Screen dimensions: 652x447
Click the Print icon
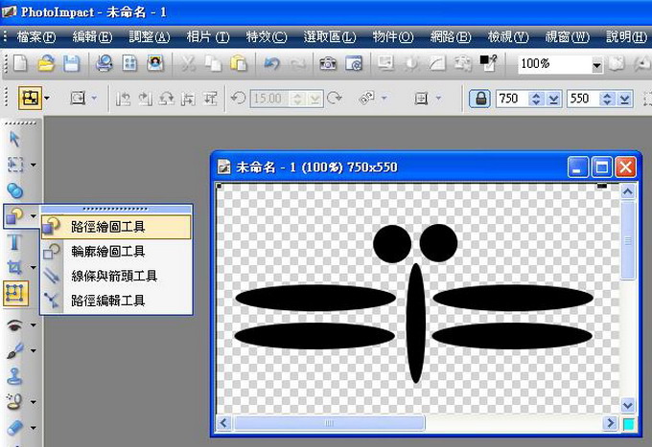104,63
